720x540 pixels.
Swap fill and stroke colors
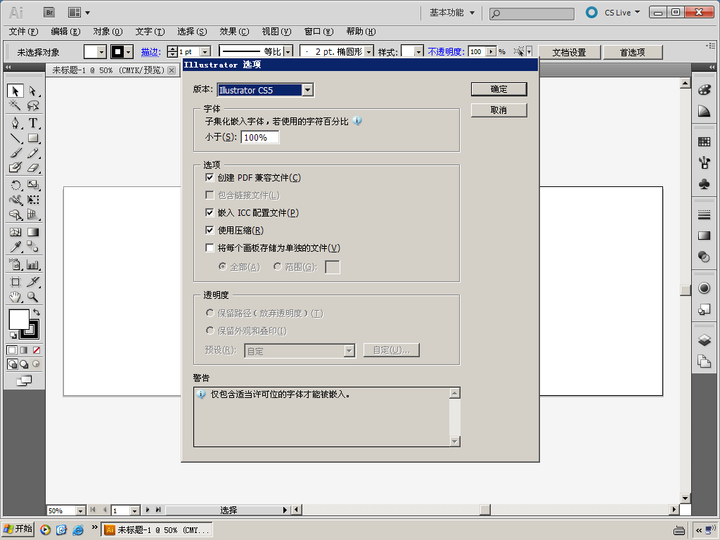(x=37, y=312)
